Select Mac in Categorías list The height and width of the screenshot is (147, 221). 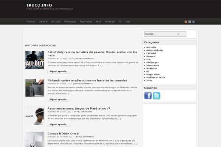(x=148, y=60)
